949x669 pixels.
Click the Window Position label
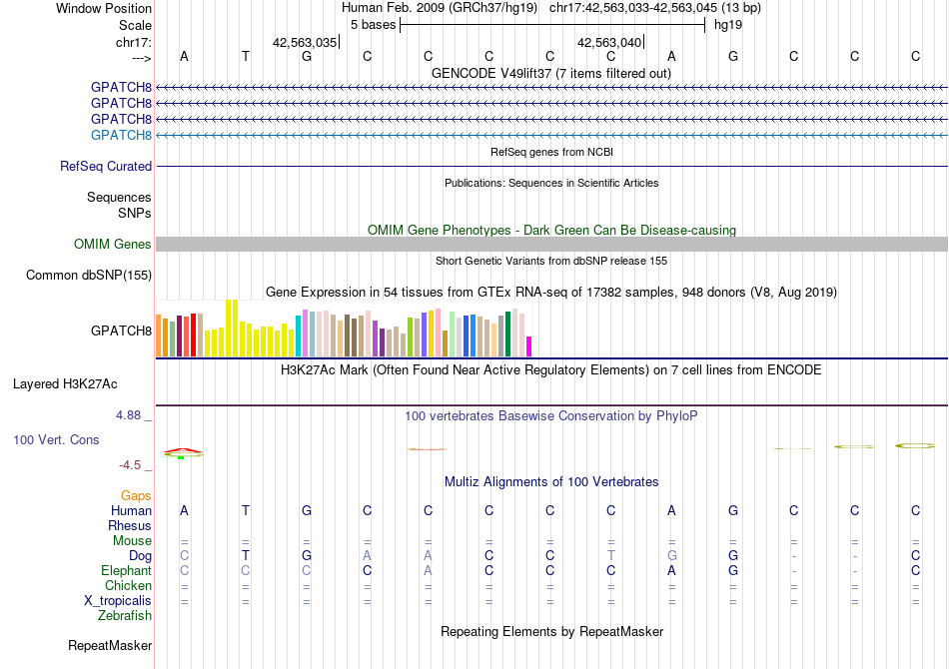(104, 8)
